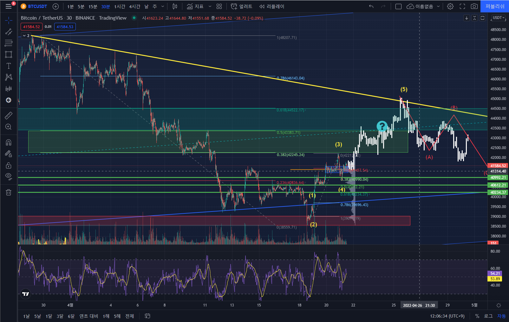Collapse the indicator legend showing 2
Image resolution: width=509 pixels, height=322 pixels.
coord(26,35)
